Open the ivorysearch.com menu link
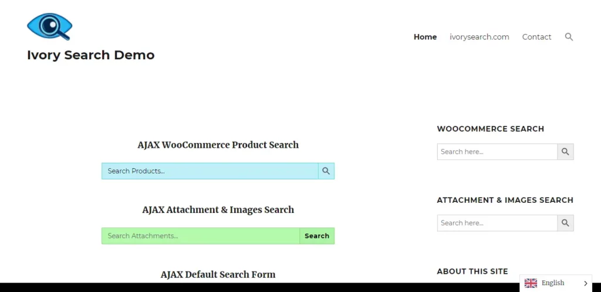Image resolution: width=601 pixels, height=292 pixels. click(x=480, y=37)
